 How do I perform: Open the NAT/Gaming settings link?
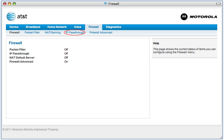coord(53,33)
